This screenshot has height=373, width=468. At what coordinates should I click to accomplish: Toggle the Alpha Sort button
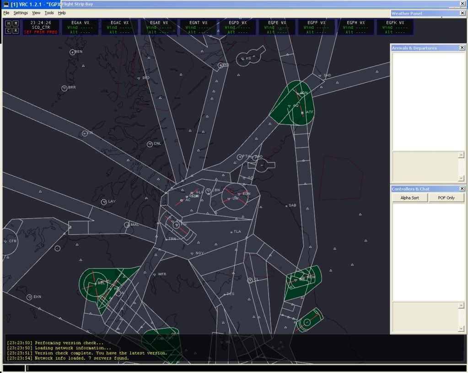(x=409, y=198)
